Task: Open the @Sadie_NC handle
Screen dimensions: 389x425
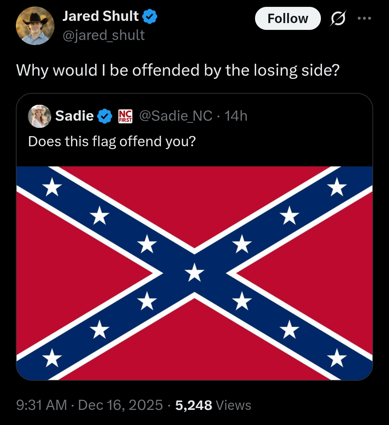Action: (175, 116)
